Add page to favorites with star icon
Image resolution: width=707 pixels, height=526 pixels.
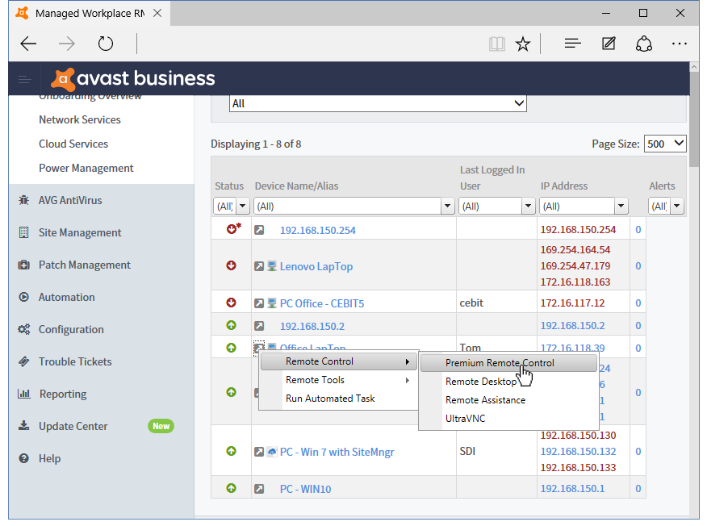pos(523,44)
